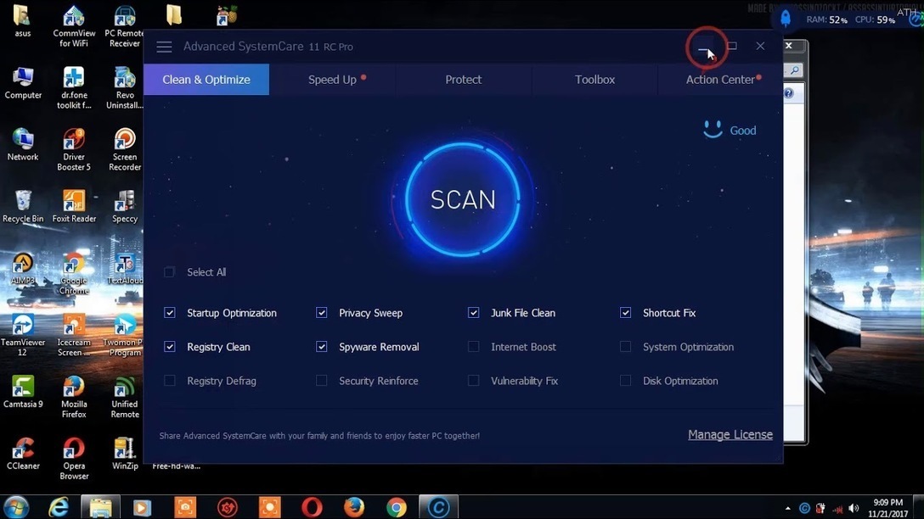Screen dimensions: 924x519
Task: Check the Disk Optimization option
Action: point(626,381)
